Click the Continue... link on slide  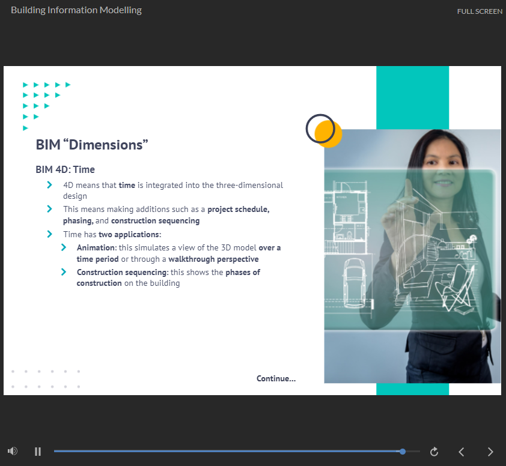point(276,378)
